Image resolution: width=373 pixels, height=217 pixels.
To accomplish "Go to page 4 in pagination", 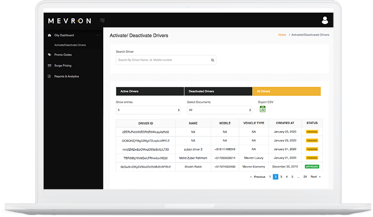I will 287,177.
